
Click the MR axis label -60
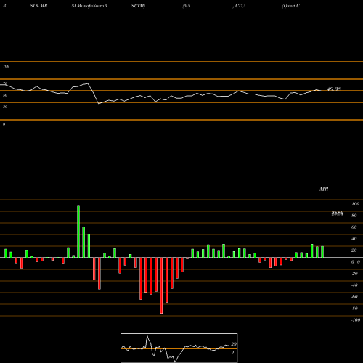354,297
